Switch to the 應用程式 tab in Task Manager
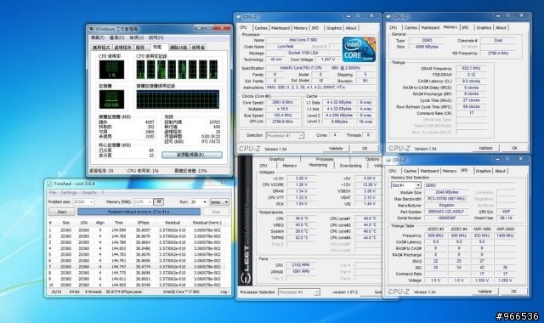This screenshot has height=323, width=544. (101, 48)
